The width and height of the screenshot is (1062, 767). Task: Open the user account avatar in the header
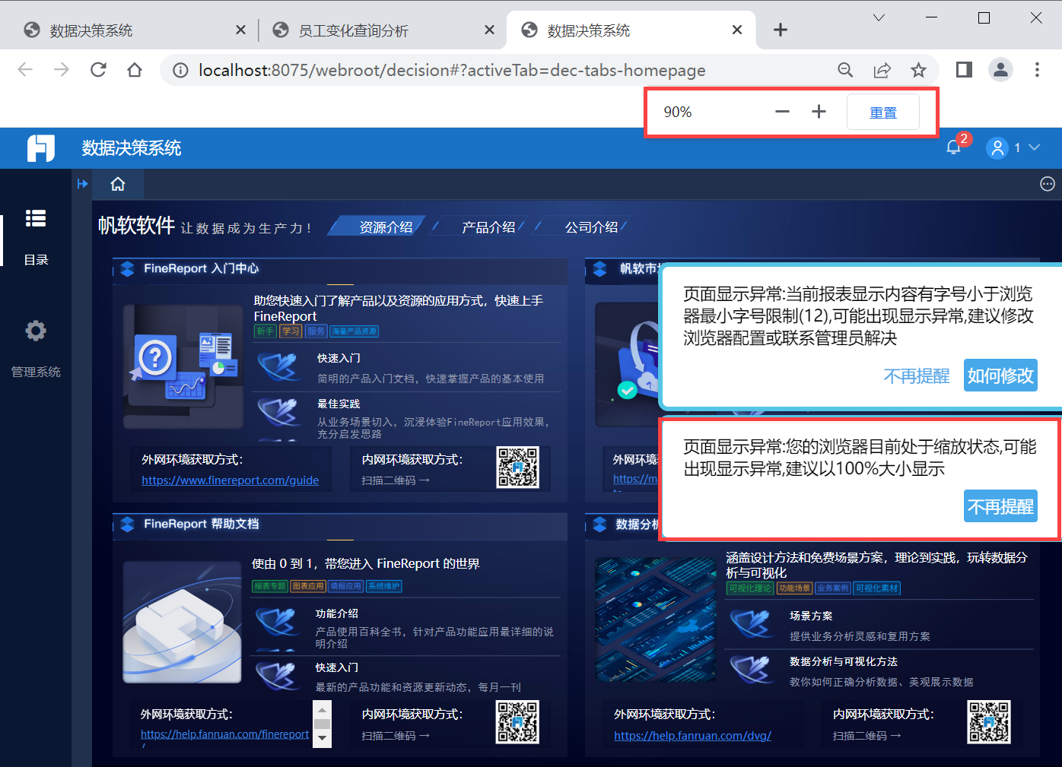point(997,147)
